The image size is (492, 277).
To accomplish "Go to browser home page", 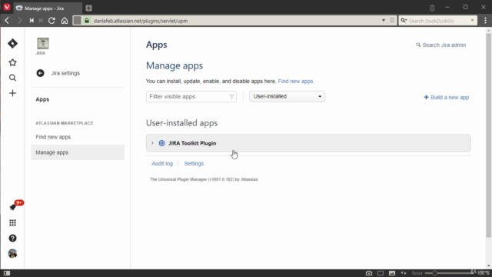I will pos(65,21).
